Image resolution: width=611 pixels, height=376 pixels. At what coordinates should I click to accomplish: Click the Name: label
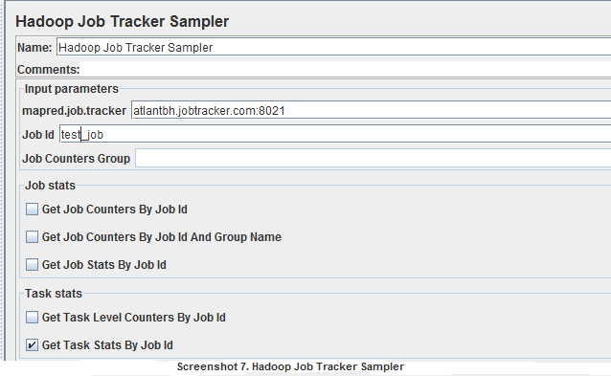point(34,48)
